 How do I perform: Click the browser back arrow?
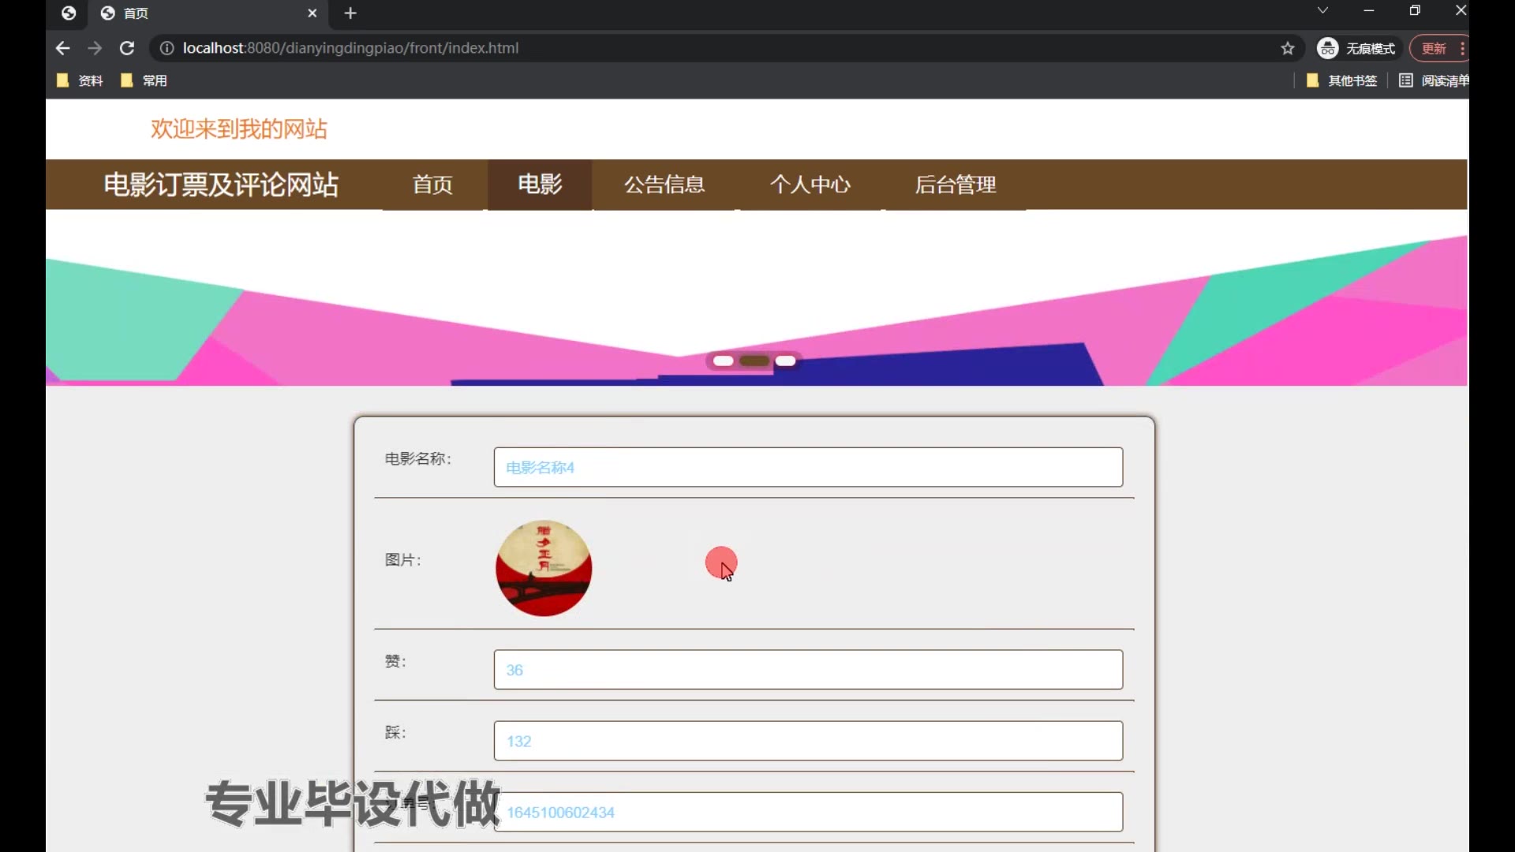pyautogui.click(x=63, y=48)
